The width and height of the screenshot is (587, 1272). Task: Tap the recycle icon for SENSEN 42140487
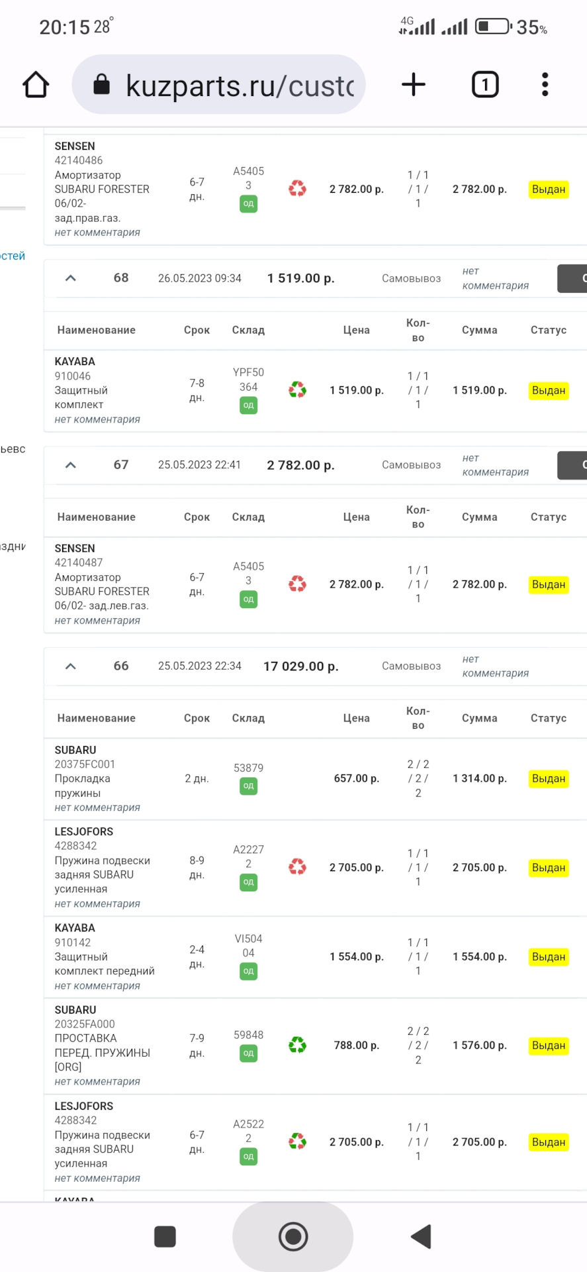coord(298,584)
